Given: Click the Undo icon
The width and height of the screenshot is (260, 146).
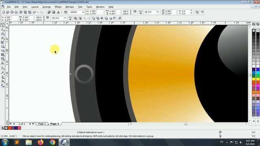Looking at the screenshot, I should coord(35,12).
